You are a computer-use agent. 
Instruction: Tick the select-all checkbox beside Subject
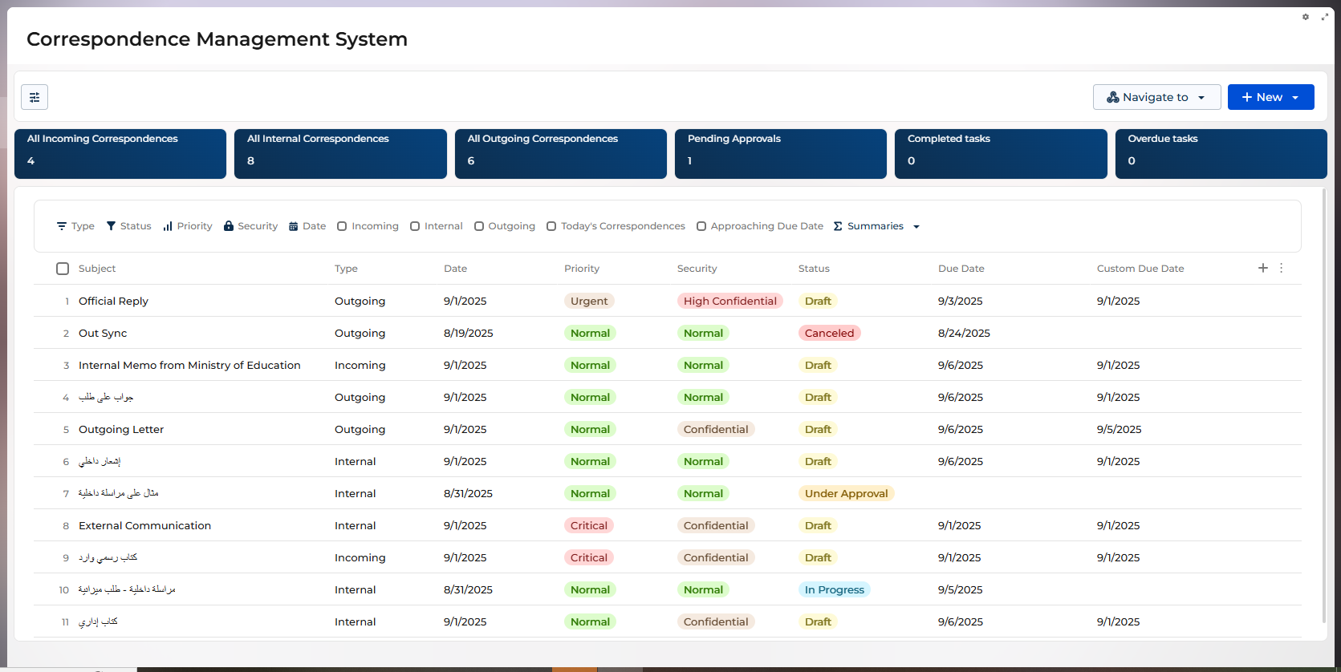click(x=63, y=269)
